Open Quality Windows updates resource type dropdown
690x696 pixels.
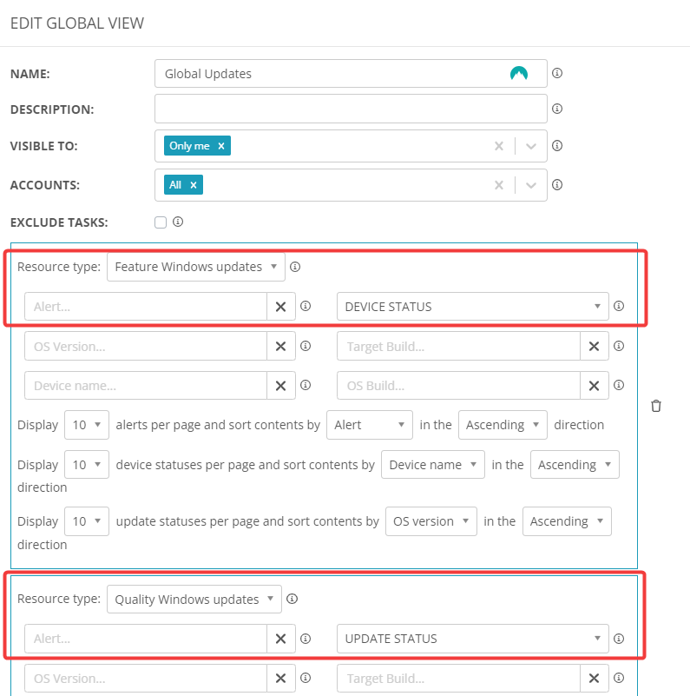click(x=194, y=599)
